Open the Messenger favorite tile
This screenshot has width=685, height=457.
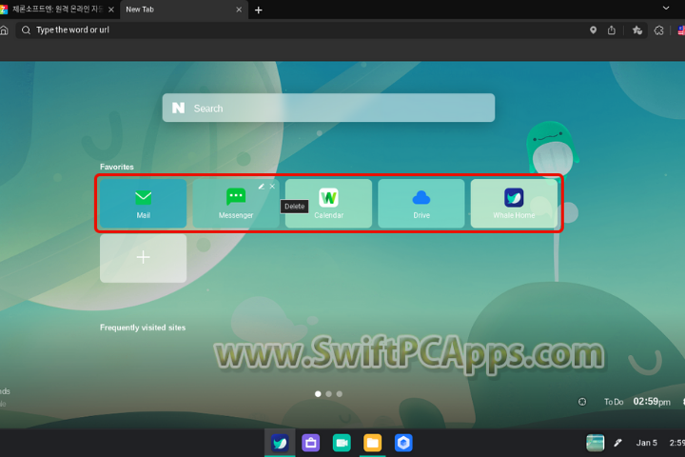(236, 204)
